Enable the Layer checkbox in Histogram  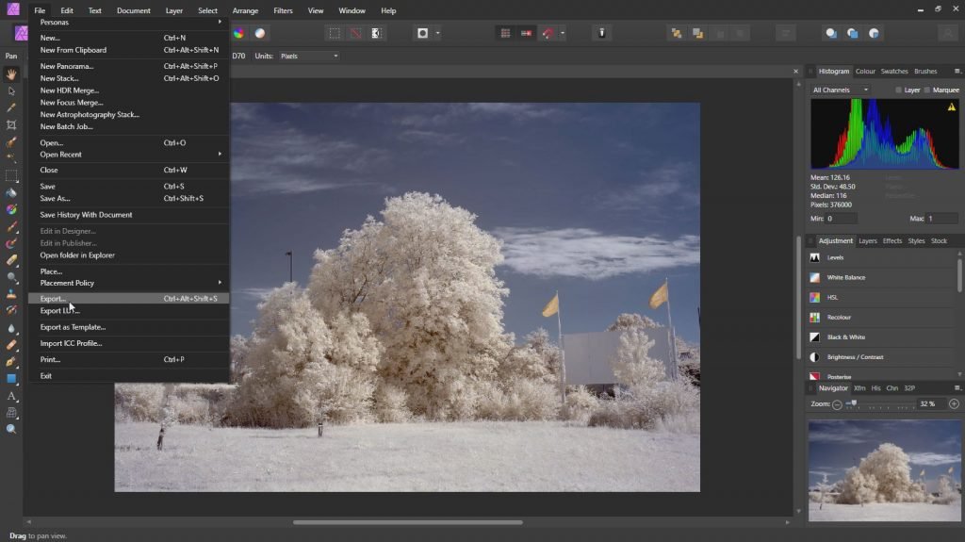[899, 90]
